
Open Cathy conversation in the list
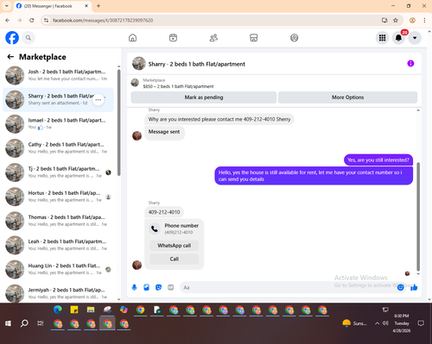[58, 148]
